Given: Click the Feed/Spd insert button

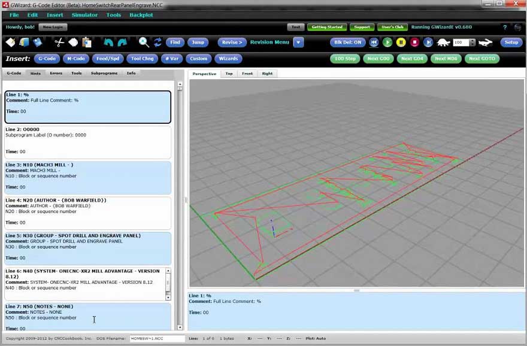Looking at the screenshot, I should [108, 59].
